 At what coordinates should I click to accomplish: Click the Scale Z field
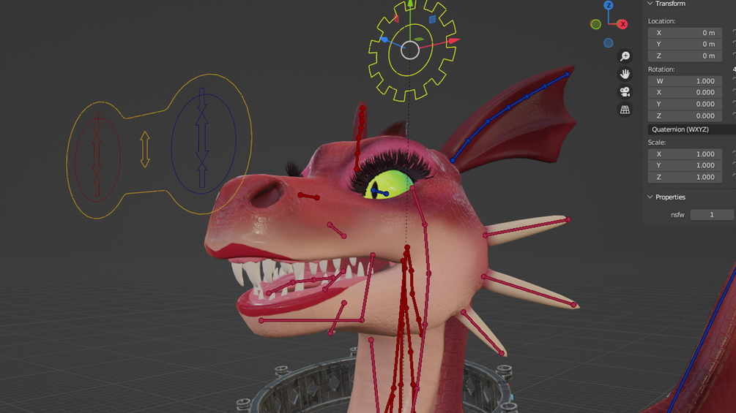pos(685,177)
